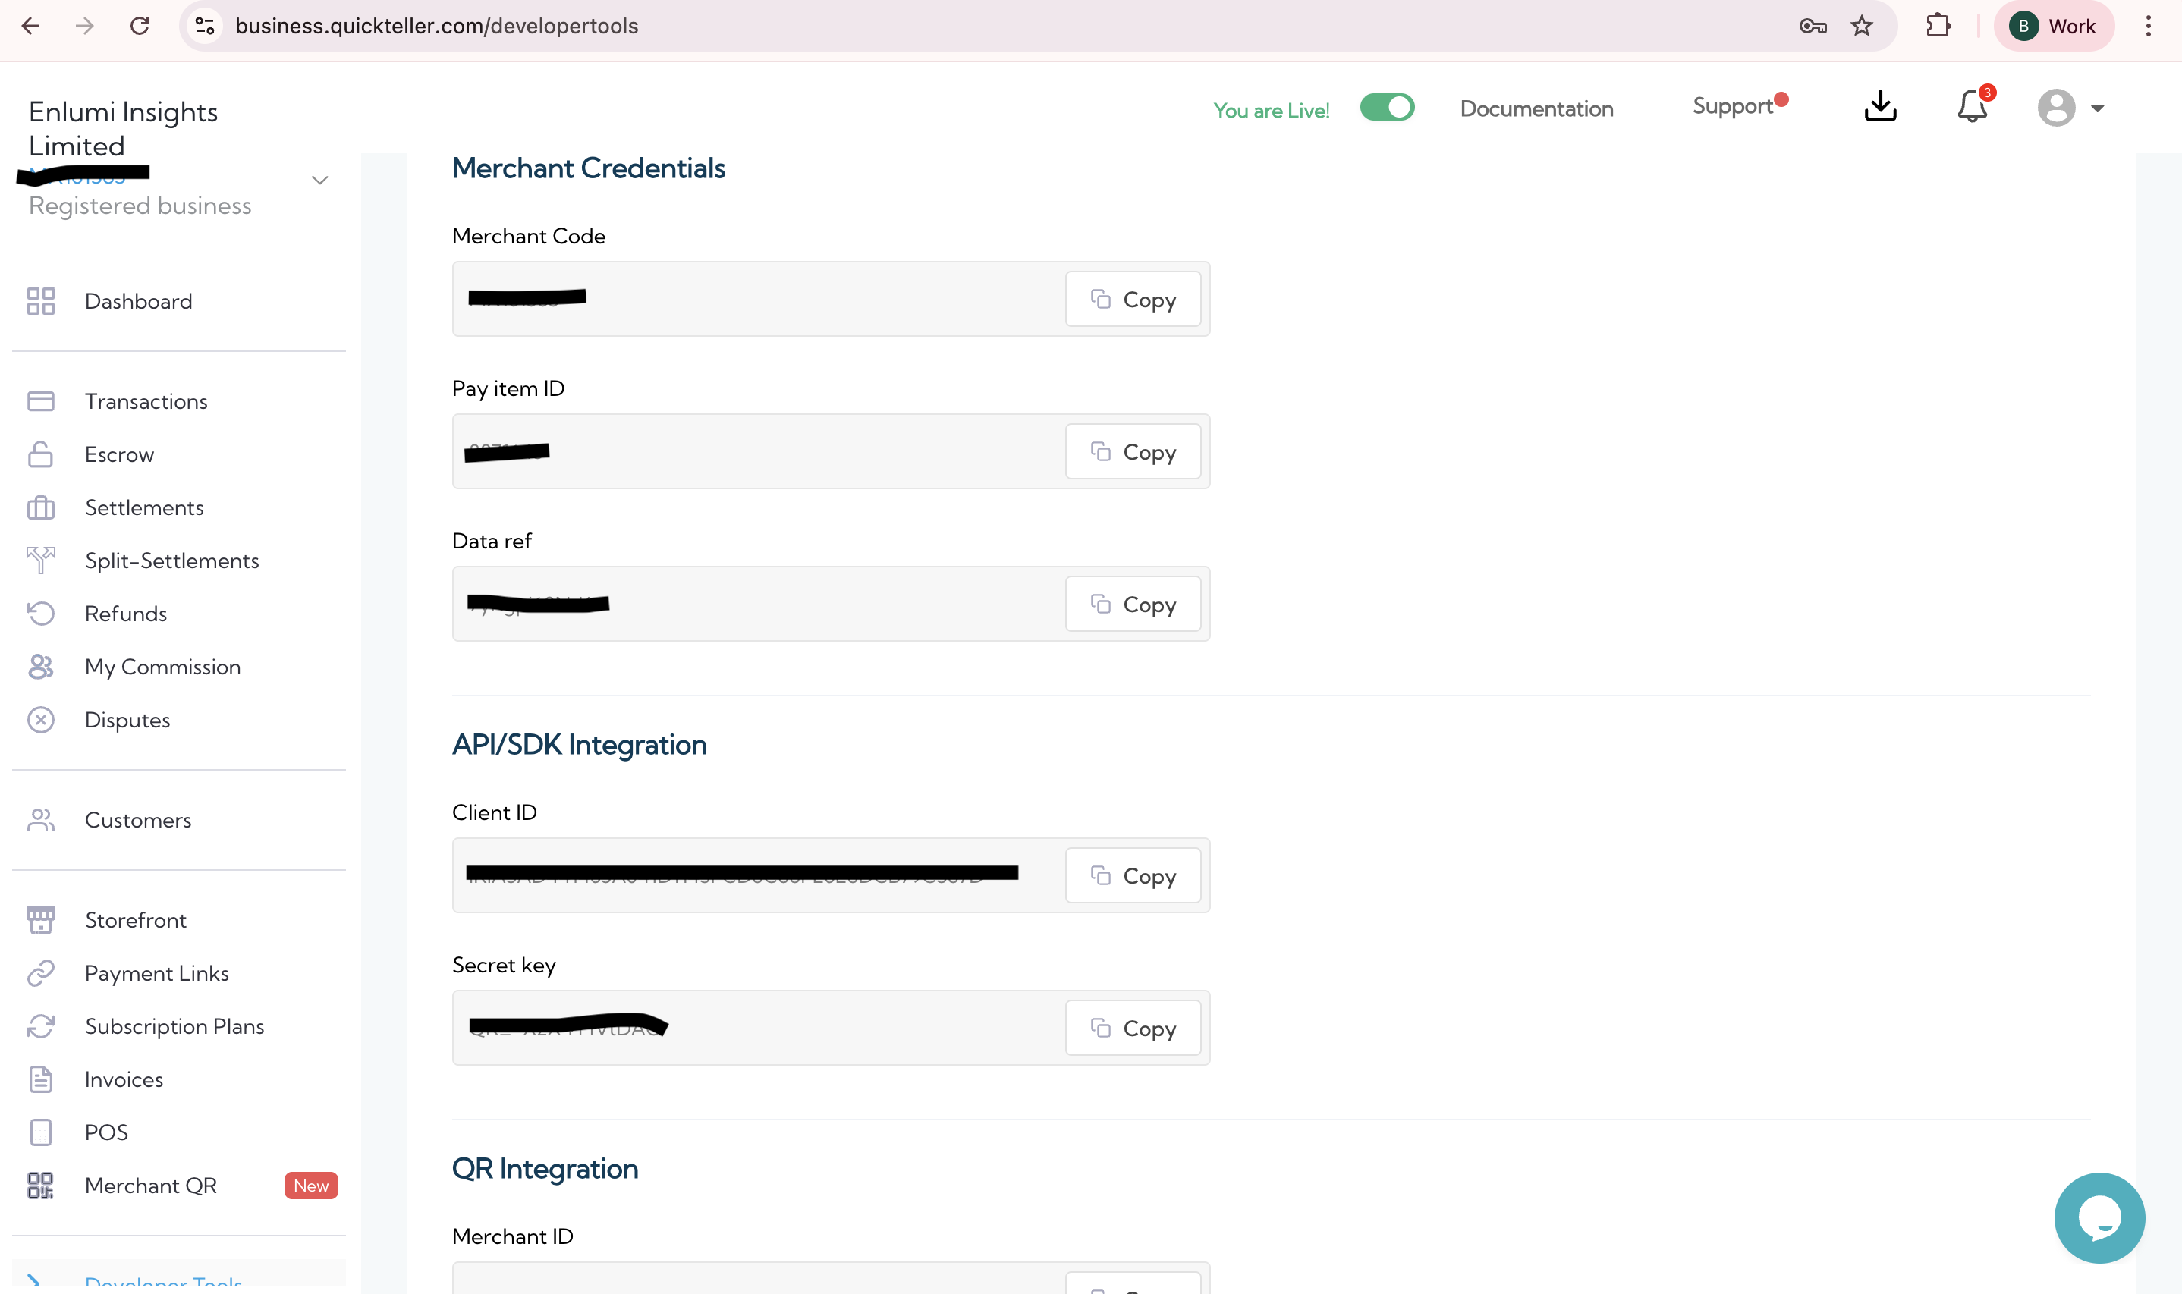Expand the business account chevron
This screenshot has height=1294, width=2182.
pos(320,181)
